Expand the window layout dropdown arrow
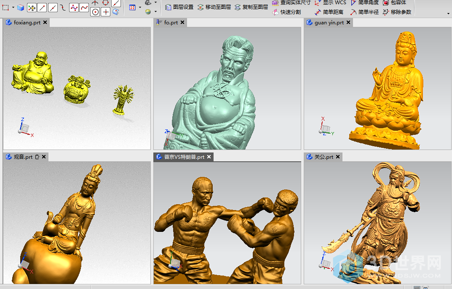Screen dimensions: 452x289 coord(140,8)
